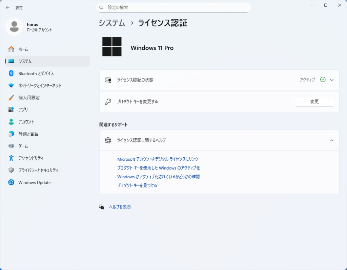This screenshot has height=270, width=347.
Task: Collapse the activation help section chevron
Action: point(332,140)
